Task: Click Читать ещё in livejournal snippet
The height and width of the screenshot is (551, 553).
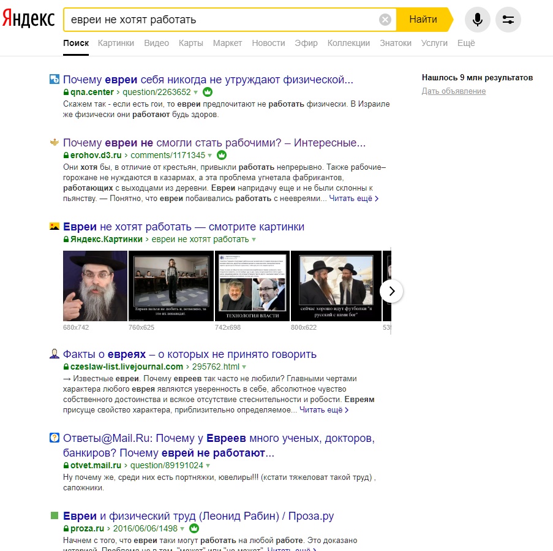Action: point(324,410)
